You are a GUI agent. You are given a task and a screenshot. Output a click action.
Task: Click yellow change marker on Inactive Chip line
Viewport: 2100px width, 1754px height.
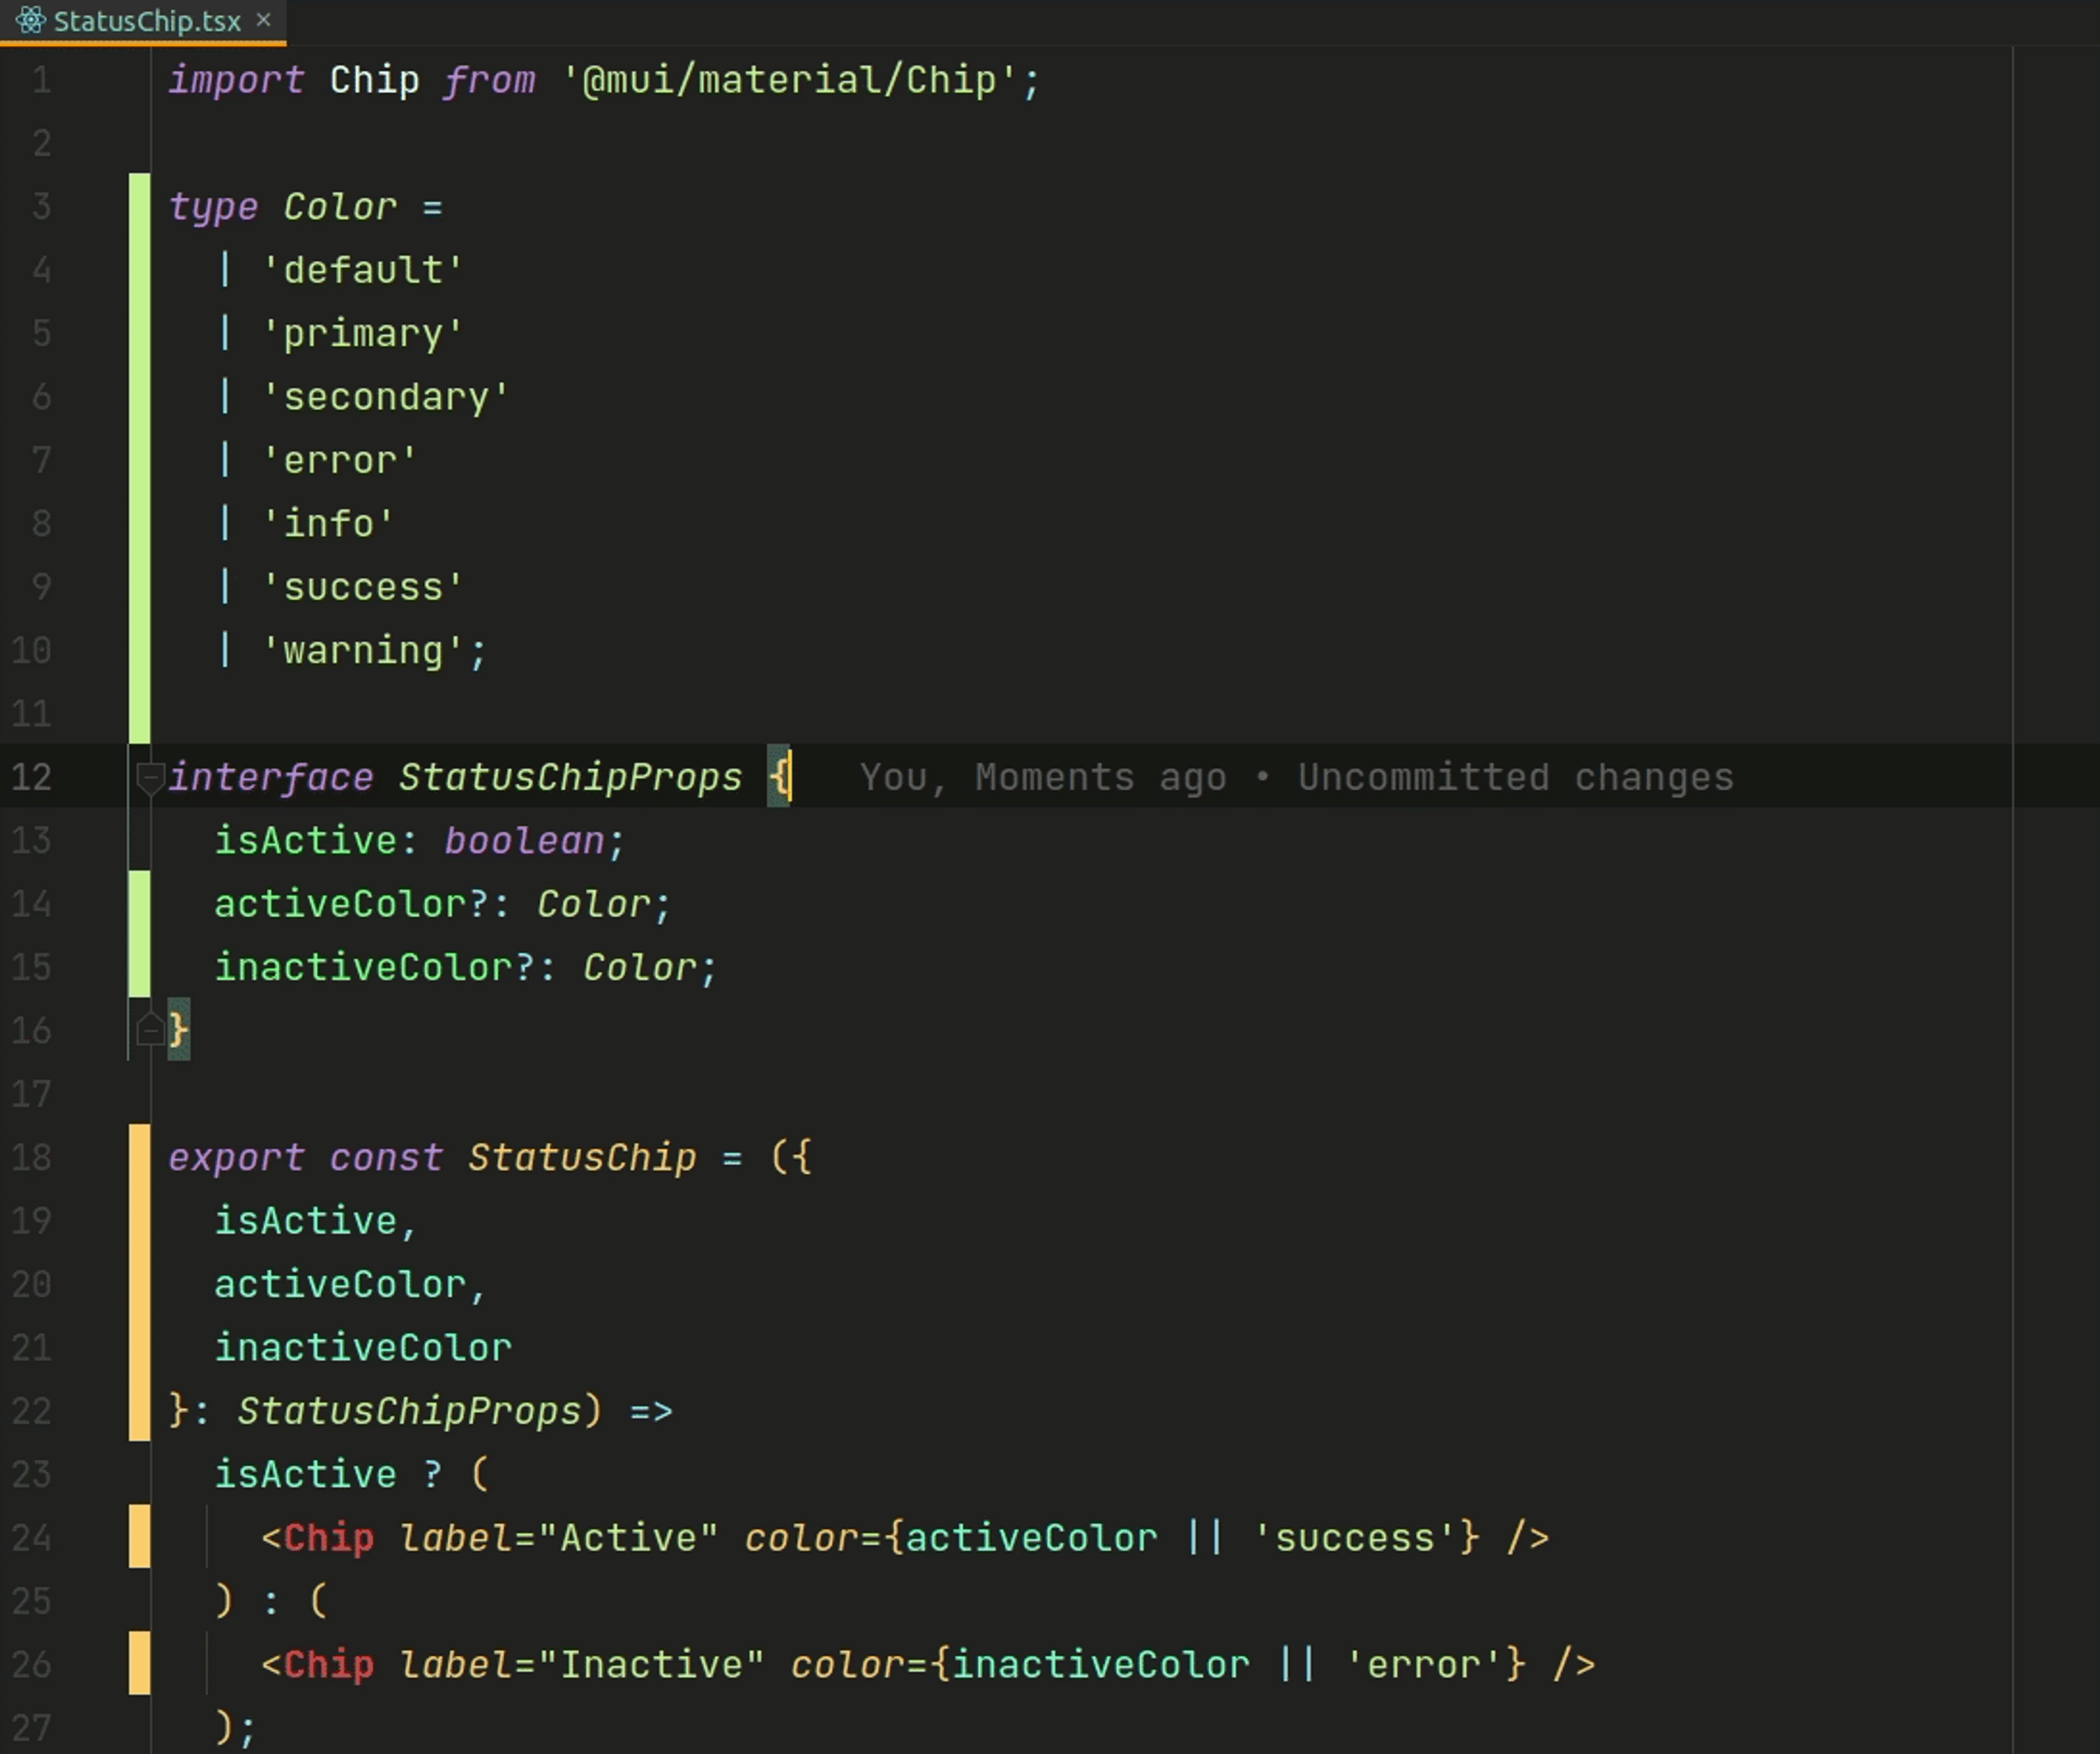point(139,1663)
